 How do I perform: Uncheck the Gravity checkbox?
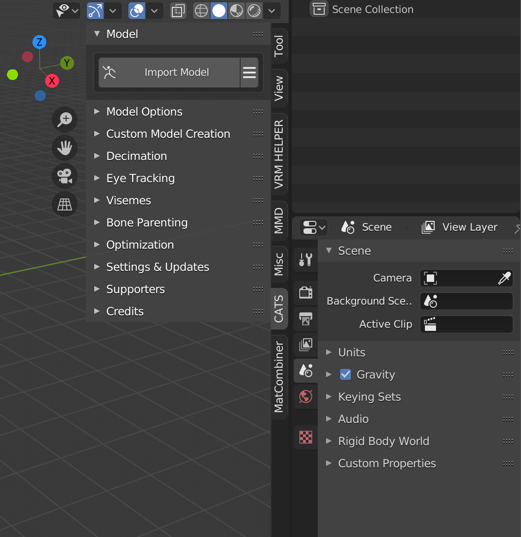(x=345, y=375)
